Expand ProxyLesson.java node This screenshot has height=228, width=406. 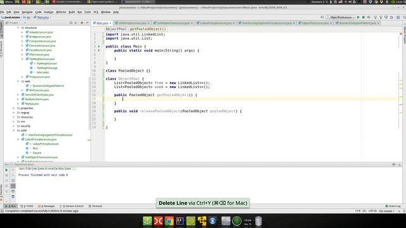click(x=22, y=77)
